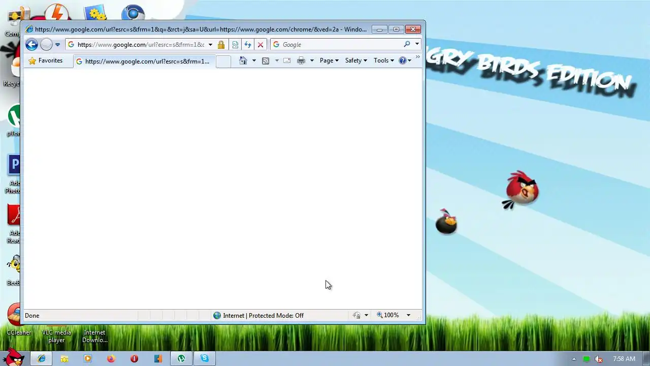Open search provider dropdown arrow
This screenshot has width=650, height=366.
pyautogui.click(x=417, y=44)
